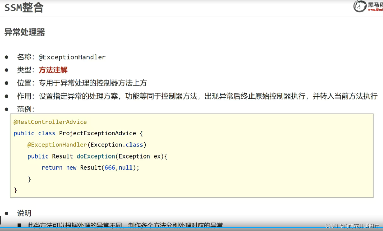
Task: Click the ProjectExceptionAdvice class declaration line
Action: click(78, 133)
